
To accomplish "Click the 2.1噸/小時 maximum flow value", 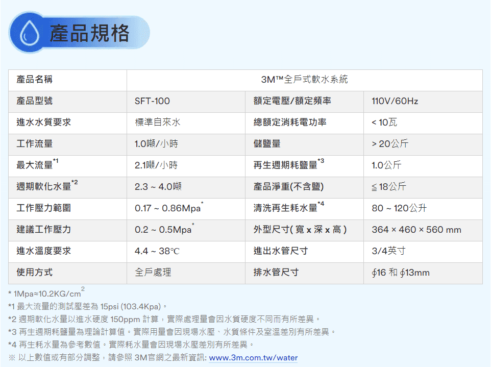I will coord(156,165).
